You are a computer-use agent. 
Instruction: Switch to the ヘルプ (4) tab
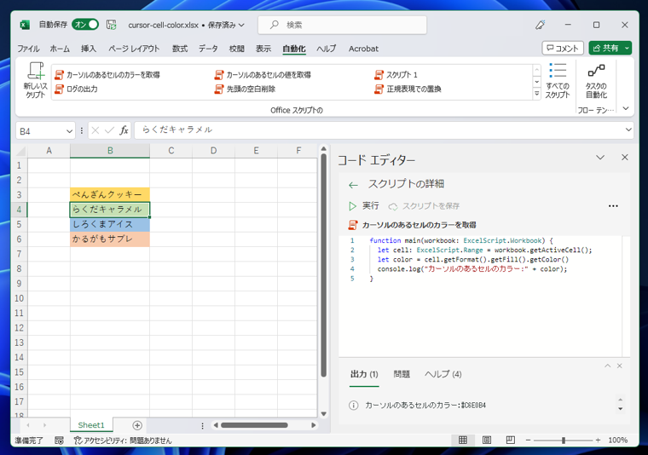pos(443,374)
